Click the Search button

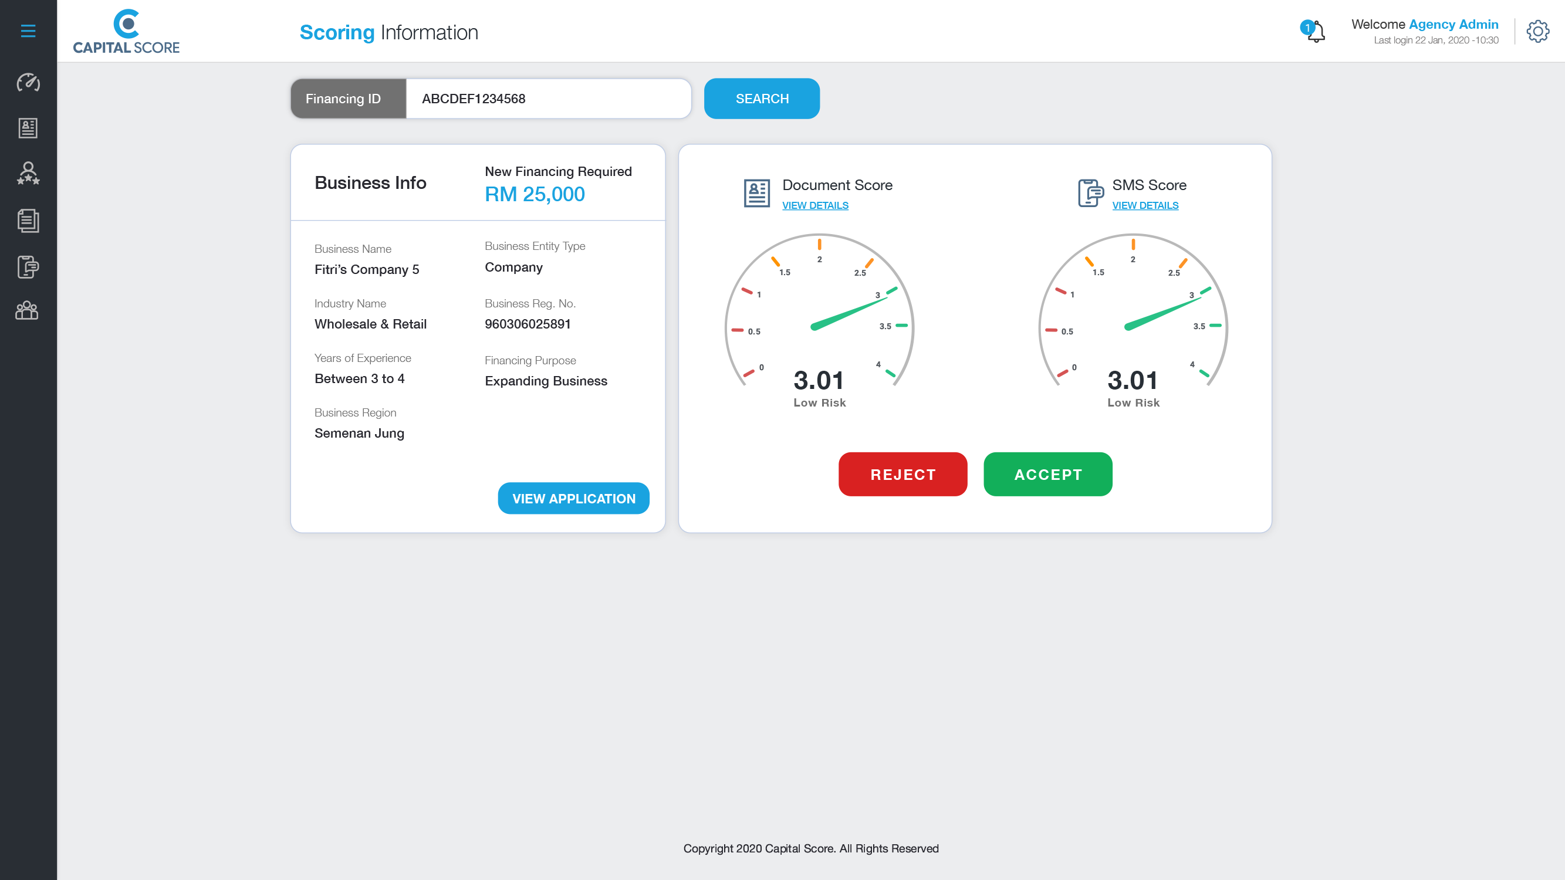click(761, 99)
